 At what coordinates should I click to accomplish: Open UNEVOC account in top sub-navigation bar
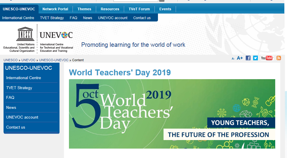pyautogui.click(x=113, y=18)
